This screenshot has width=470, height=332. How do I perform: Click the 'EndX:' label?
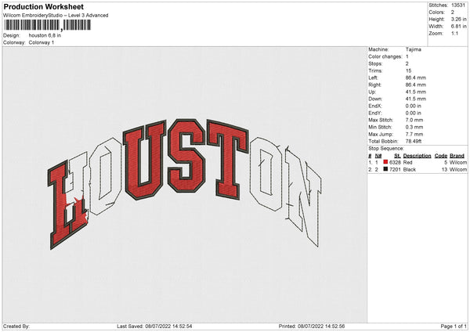point(375,106)
